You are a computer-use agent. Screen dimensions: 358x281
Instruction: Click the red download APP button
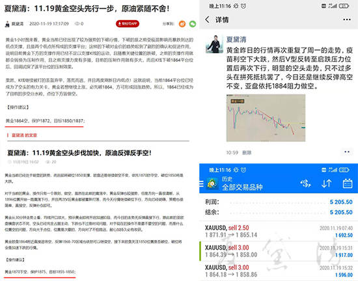tap(128, 23)
